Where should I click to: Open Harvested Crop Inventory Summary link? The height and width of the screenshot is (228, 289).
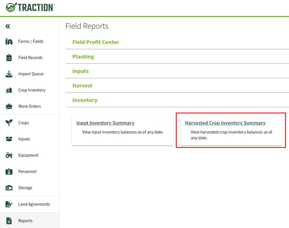225,123
